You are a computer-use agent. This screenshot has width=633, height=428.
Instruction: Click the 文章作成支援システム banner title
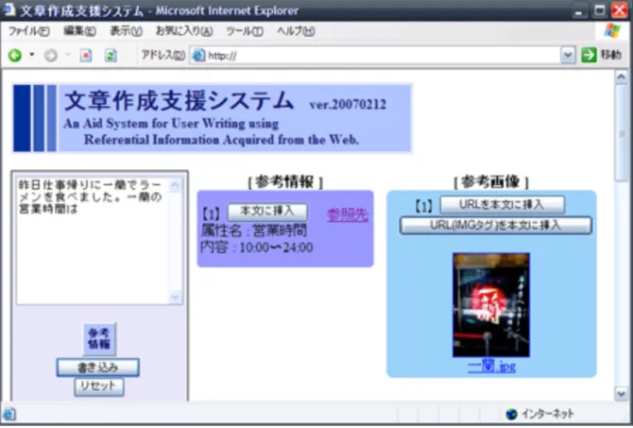180,100
